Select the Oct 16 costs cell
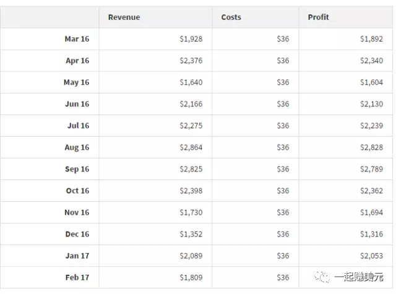Screen dimensions: 396x294 pyautogui.click(x=283, y=191)
